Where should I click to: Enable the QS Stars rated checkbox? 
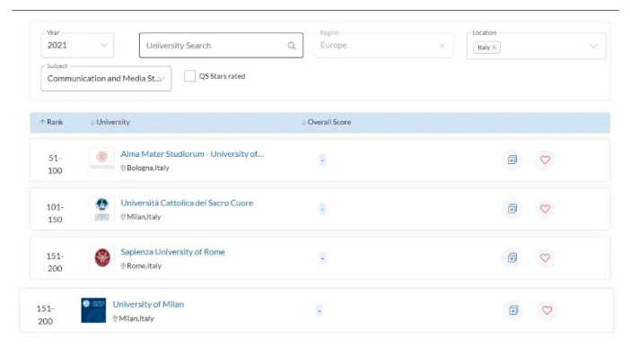tap(189, 76)
